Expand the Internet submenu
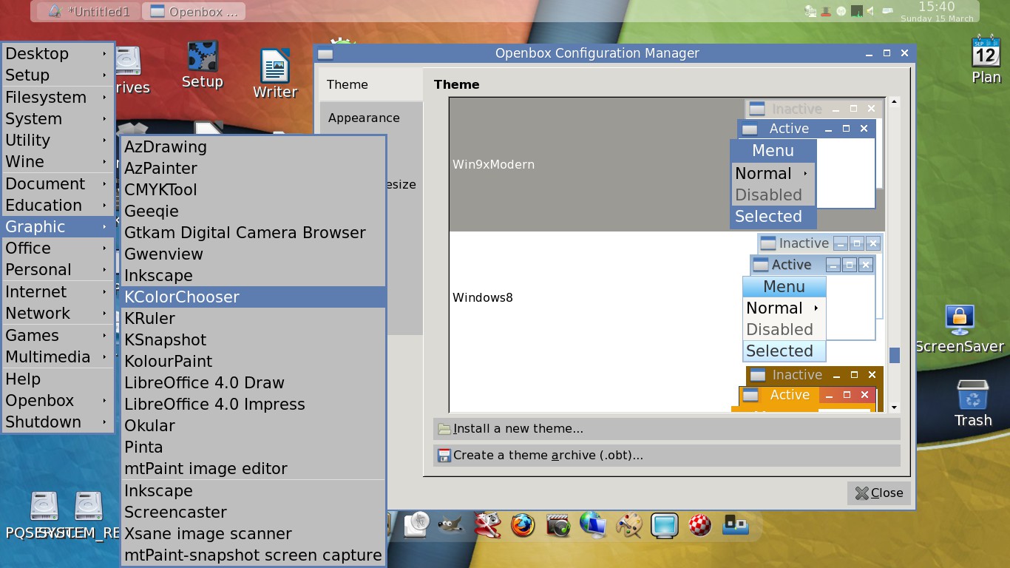Screen dimensions: 1010x568 pyautogui.click(x=58, y=291)
